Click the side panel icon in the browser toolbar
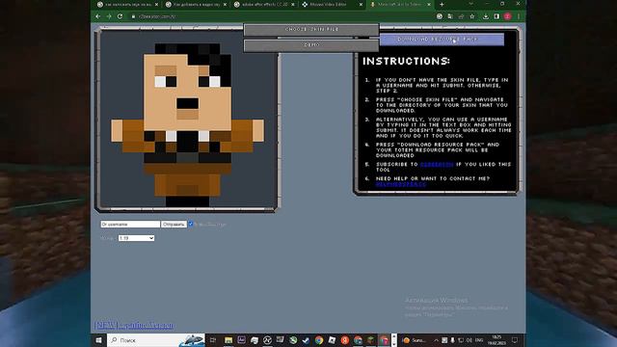 pyautogui.click(x=496, y=16)
